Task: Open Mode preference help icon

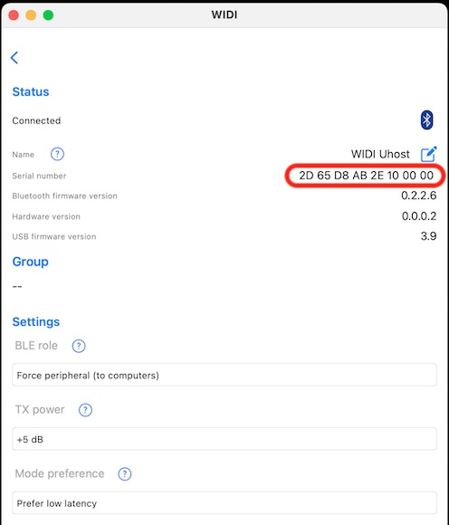Action: [x=125, y=473]
